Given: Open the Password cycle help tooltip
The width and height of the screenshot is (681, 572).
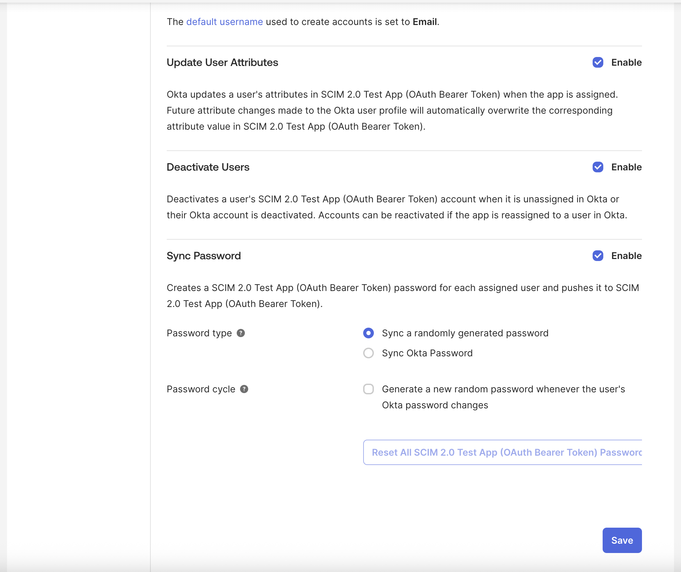Looking at the screenshot, I should (x=244, y=389).
